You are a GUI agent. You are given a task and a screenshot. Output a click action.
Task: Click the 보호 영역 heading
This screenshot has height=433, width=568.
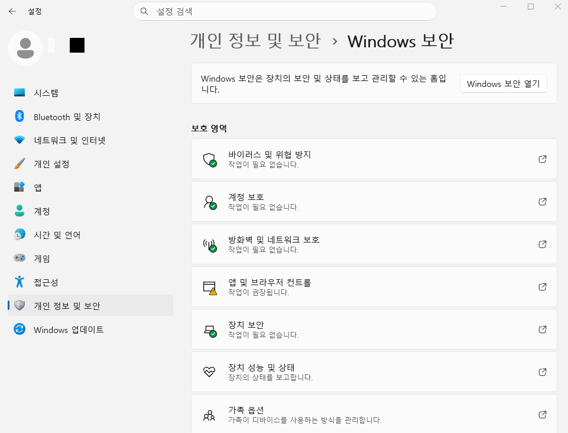click(x=209, y=128)
